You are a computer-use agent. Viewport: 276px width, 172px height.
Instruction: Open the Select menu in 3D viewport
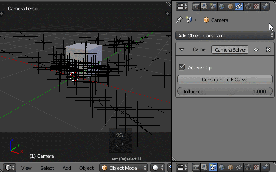point(47,168)
